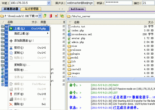Click the green 上载 upload menu entry

point(19,28)
